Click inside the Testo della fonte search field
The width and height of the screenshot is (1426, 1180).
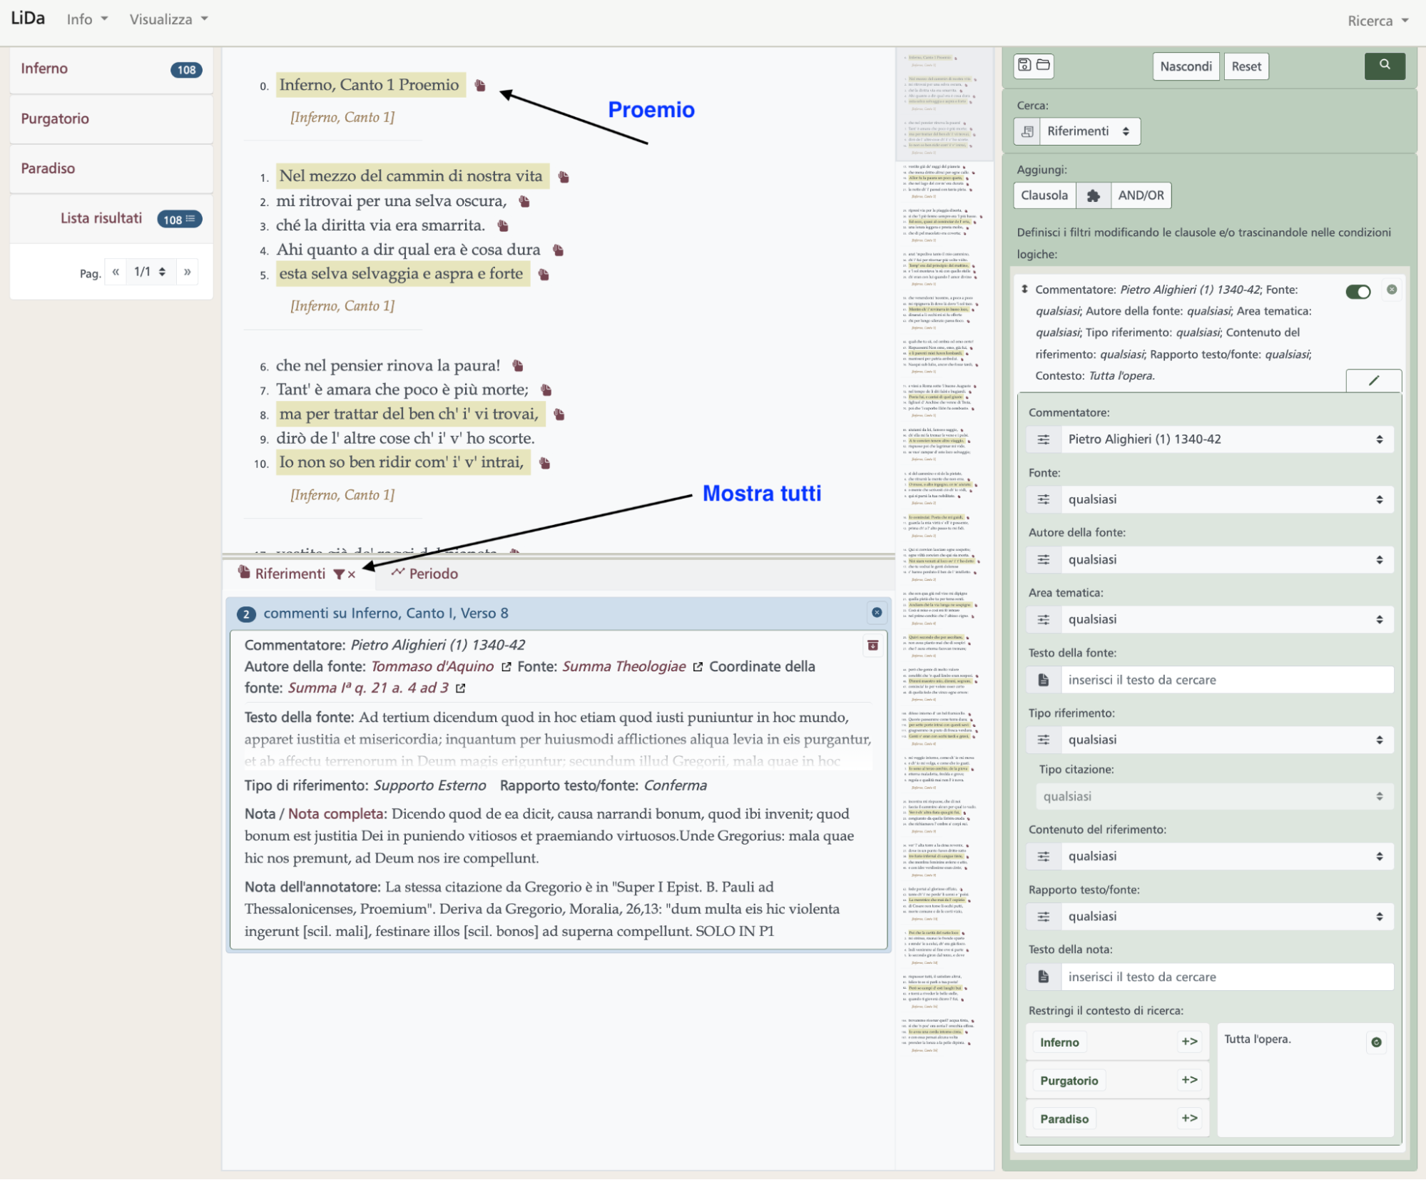pyautogui.click(x=1226, y=681)
